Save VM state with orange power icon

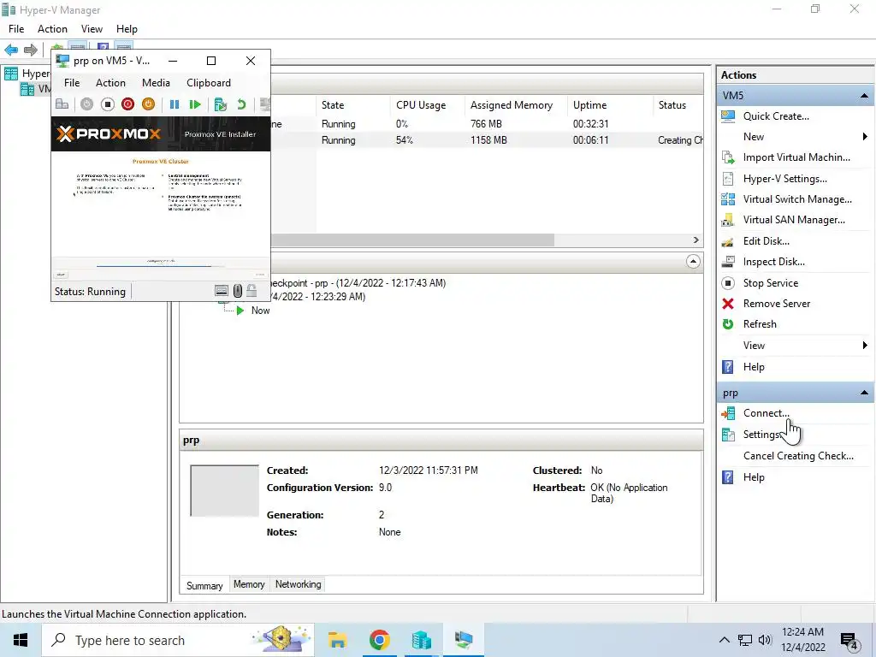pos(148,104)
